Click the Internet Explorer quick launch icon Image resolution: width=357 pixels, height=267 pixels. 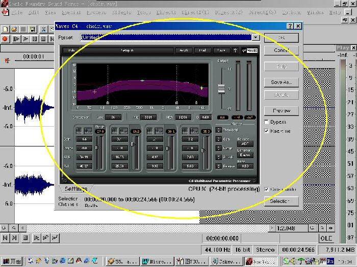click(x=63, y=260)
